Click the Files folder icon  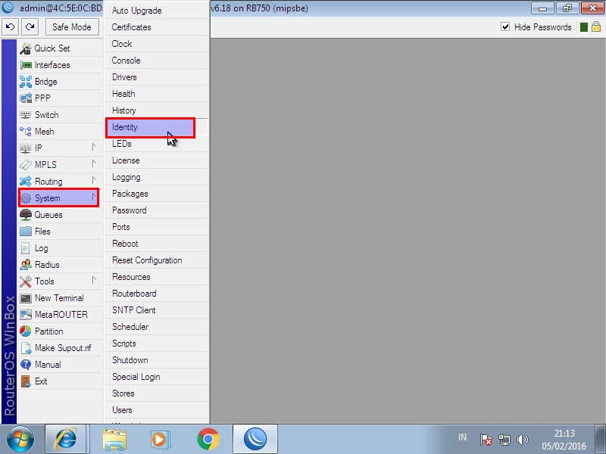point(26,232)
